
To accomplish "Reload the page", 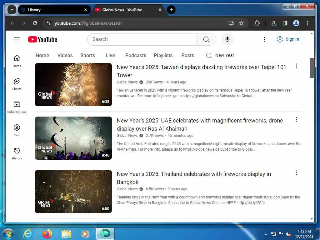I will [x=35, y=23].
